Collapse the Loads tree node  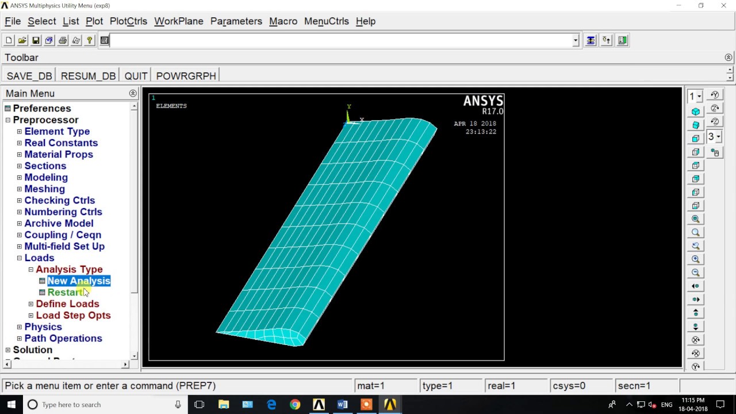(20, 258)
